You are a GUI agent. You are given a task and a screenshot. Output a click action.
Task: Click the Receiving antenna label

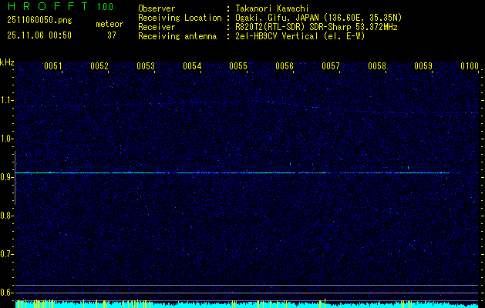tap(177, 36)
